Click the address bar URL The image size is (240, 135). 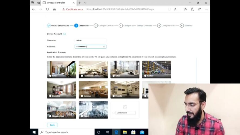click(120, 9)
